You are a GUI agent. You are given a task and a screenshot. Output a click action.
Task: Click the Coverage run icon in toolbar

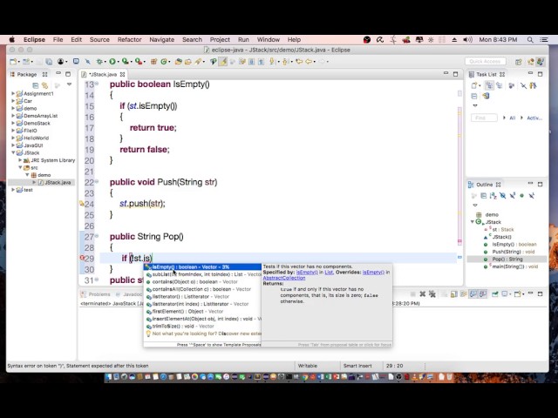[125, 62]
